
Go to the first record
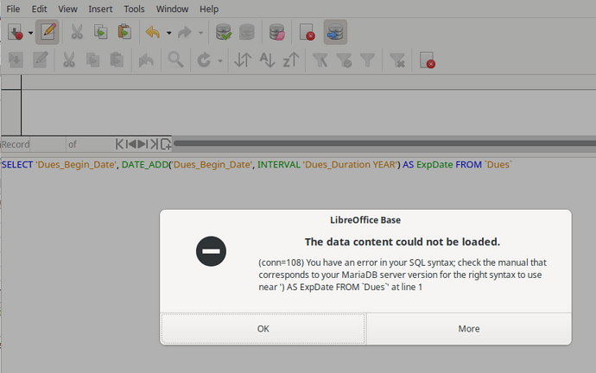pos(119,144)
